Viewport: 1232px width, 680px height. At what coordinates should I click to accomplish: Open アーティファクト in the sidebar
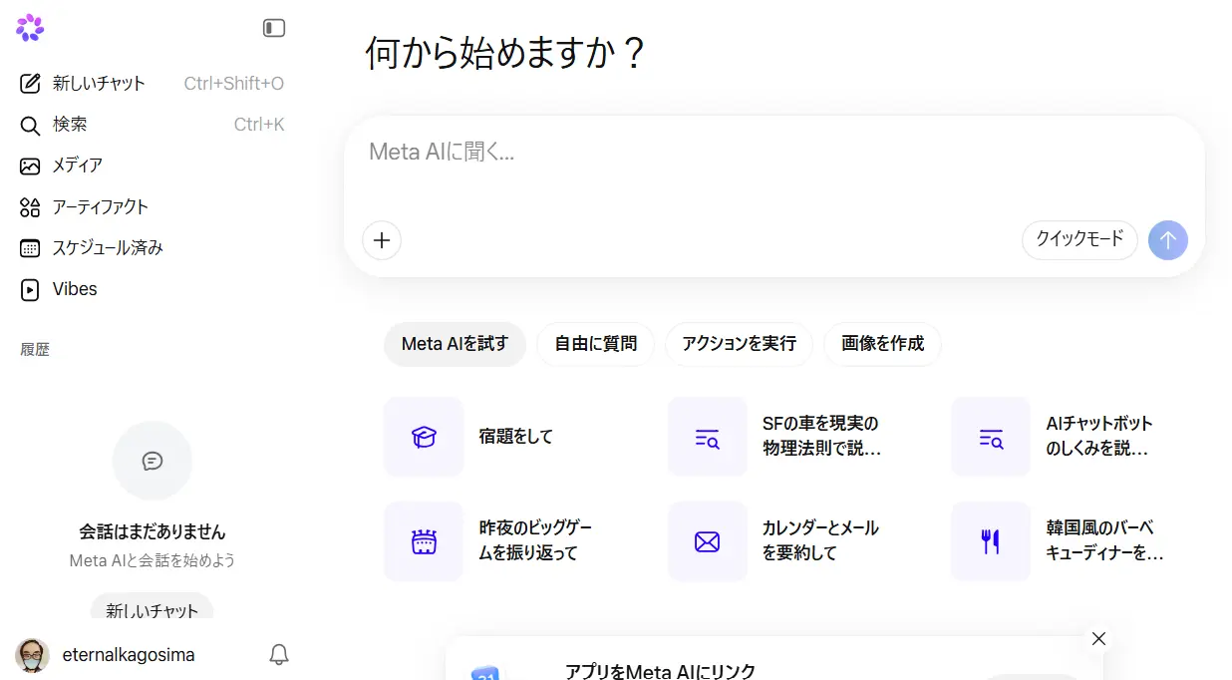tap(153, 206)
